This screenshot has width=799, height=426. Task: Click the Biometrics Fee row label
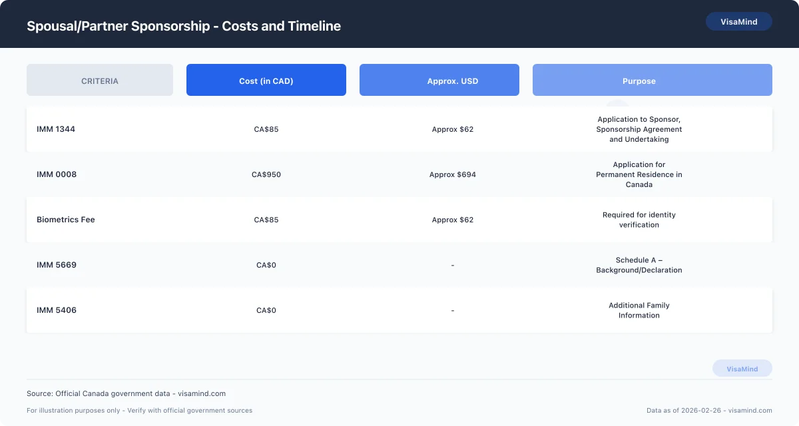point(66,220)
